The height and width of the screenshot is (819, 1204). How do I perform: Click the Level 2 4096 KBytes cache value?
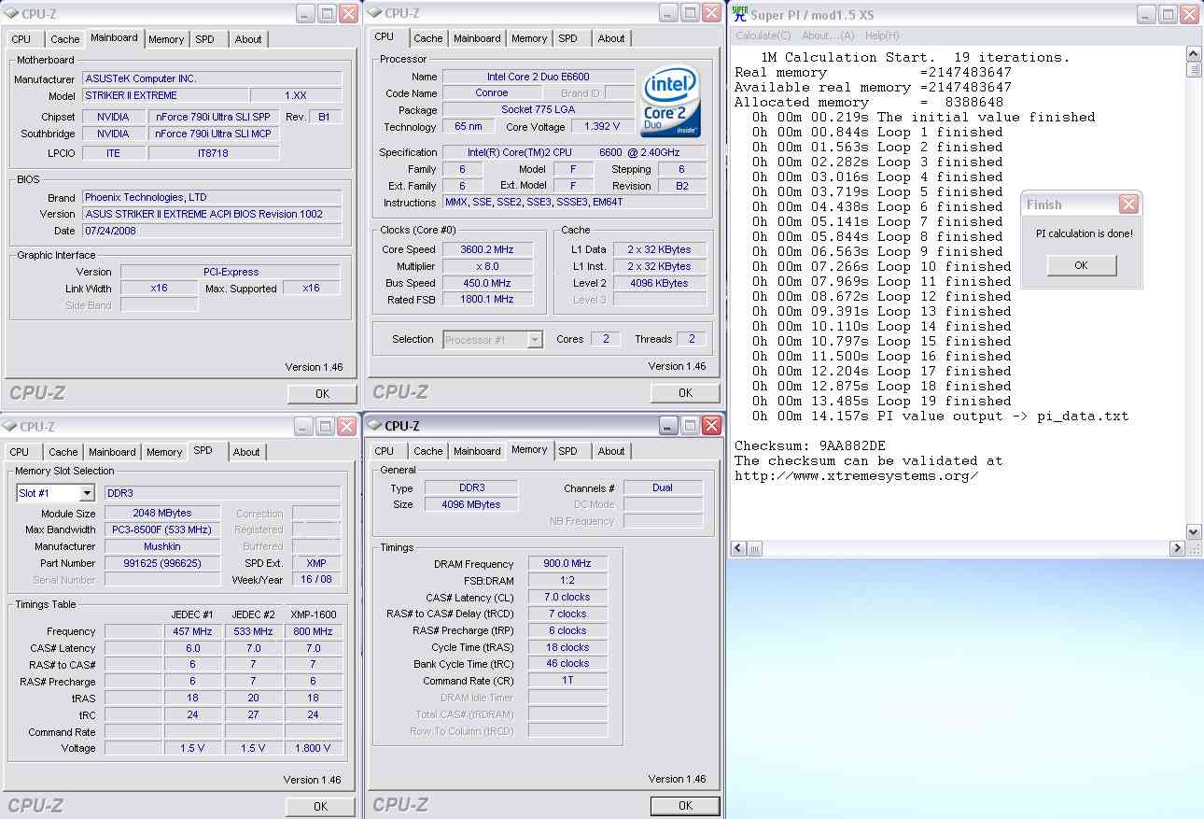pyautogui.click(x=658, y=283)
